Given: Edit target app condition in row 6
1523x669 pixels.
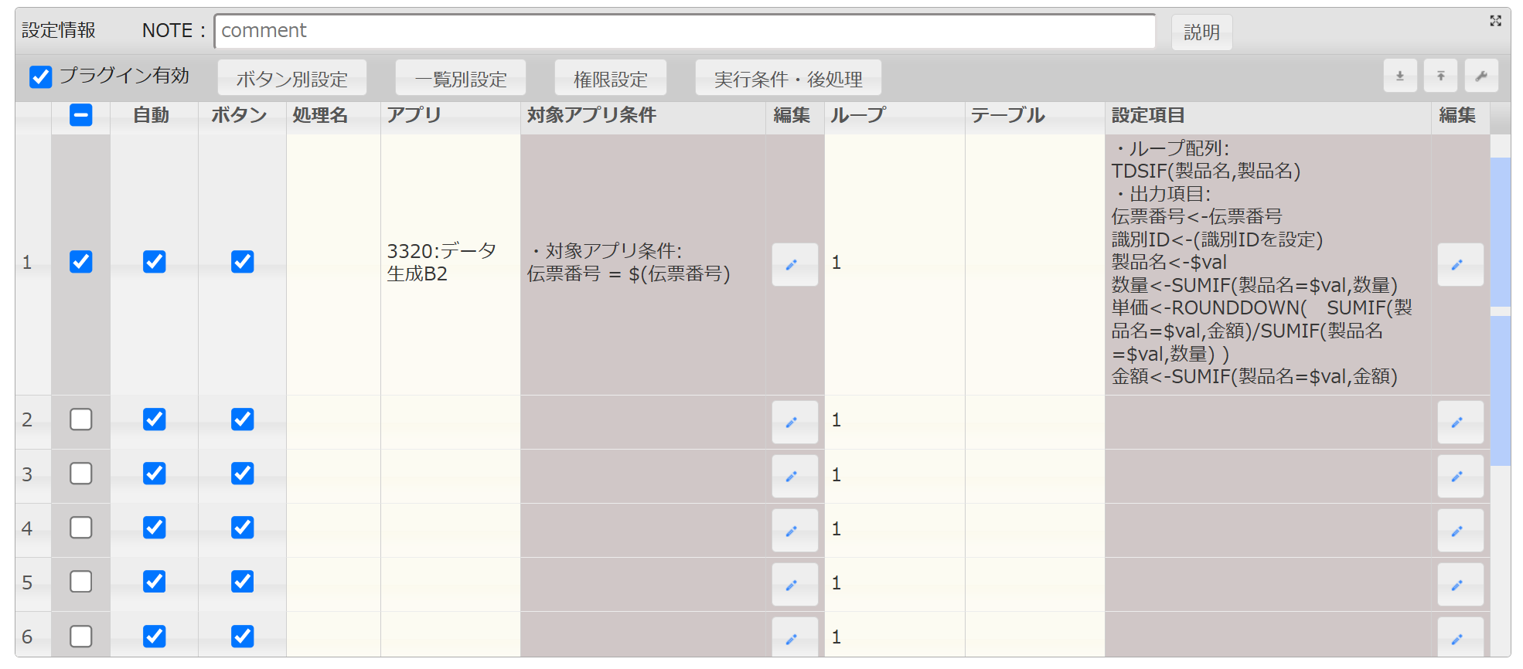Looking at the screenshot, I should tap(795, 637).
